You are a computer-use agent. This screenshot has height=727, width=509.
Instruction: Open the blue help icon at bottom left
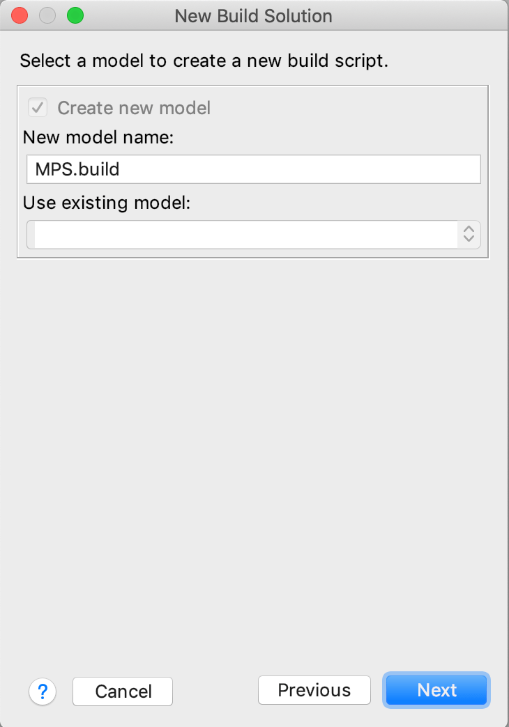(42, 691)
